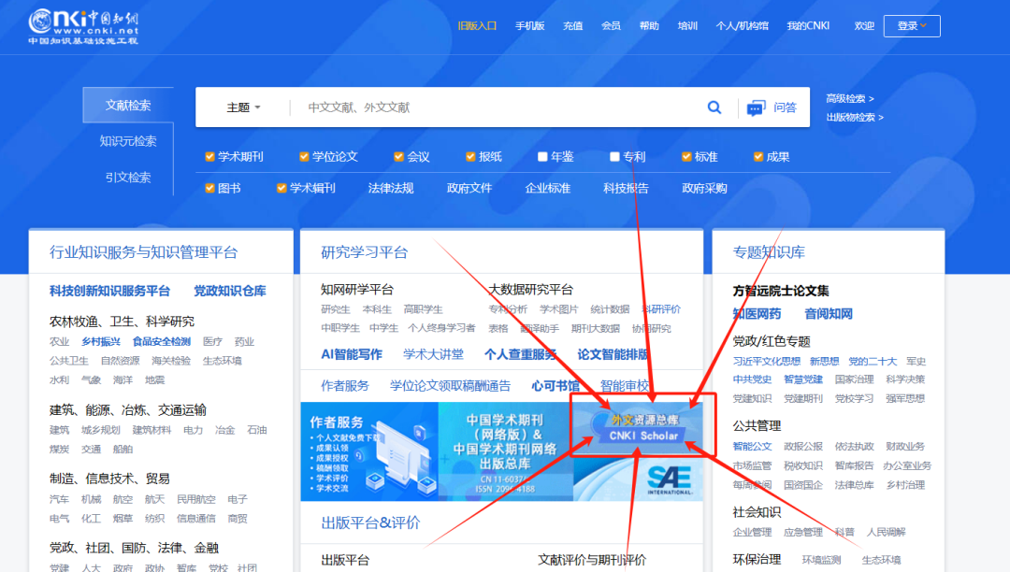Open the 中共党史 link

pyautogui.click(x=752, y=379)
